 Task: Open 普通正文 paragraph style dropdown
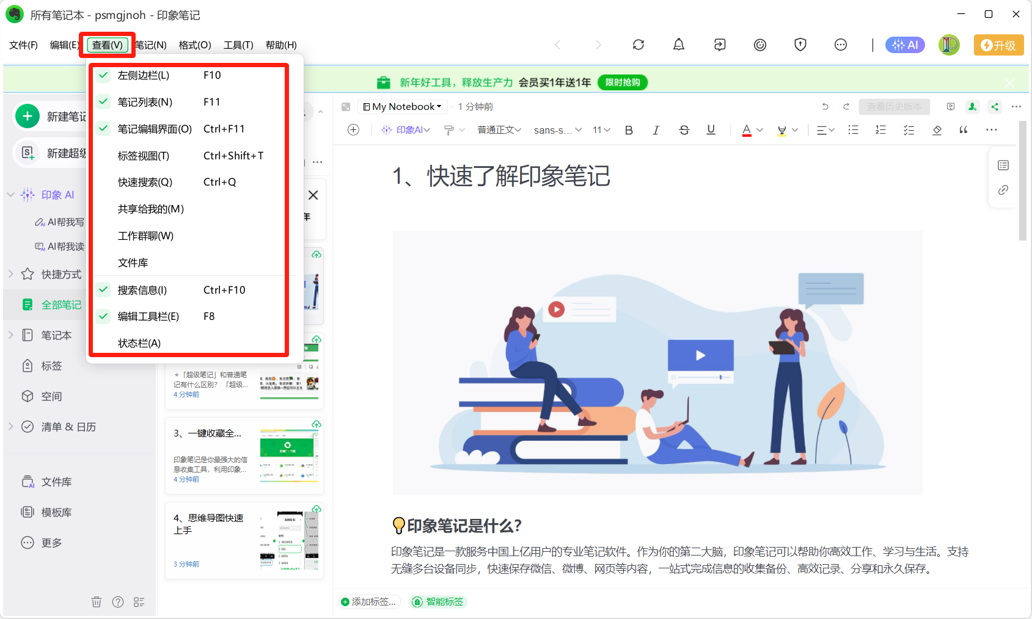499,130
